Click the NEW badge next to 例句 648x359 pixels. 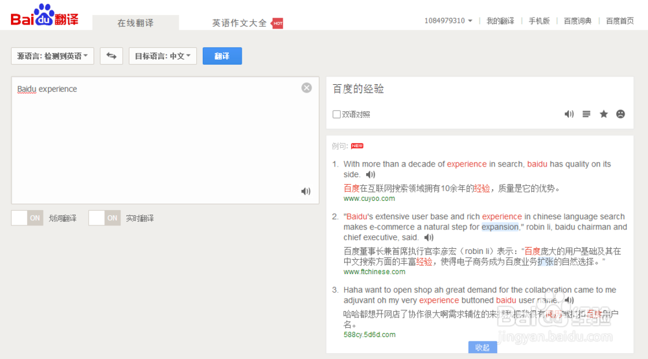tap(357, 146)
